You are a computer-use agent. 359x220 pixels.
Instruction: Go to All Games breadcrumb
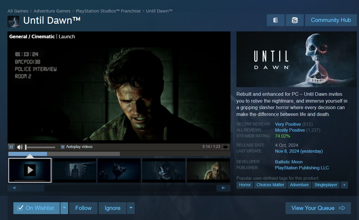(18, 11)
